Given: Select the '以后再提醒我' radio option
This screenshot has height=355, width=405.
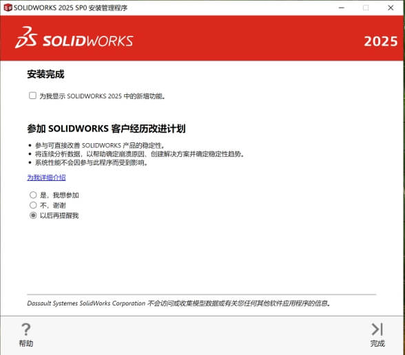Looking at the screenshot, I should 33,215.
